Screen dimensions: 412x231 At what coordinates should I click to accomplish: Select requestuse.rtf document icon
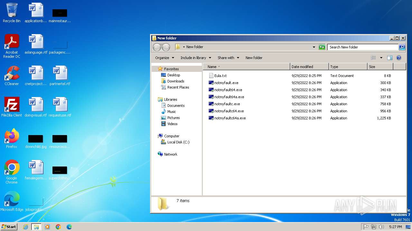[x=60, y=107]
